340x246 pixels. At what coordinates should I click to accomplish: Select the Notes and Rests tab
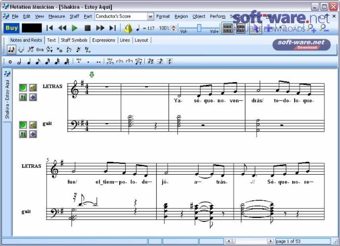[x=26, y=40]
